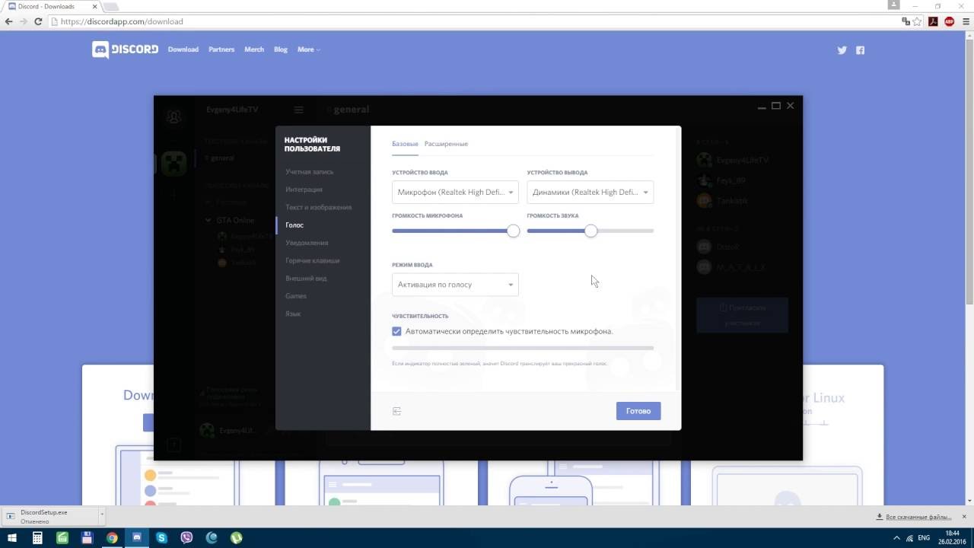
Task: Click the logout icon in the settings footer
Action: (396, 411)
